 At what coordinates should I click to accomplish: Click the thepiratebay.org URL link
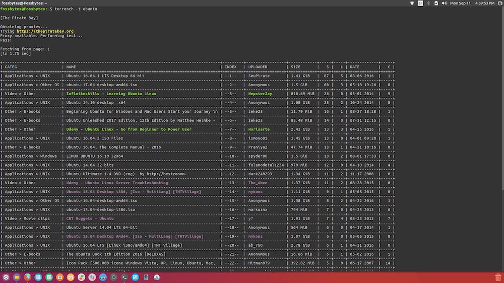tap(44, 31)
